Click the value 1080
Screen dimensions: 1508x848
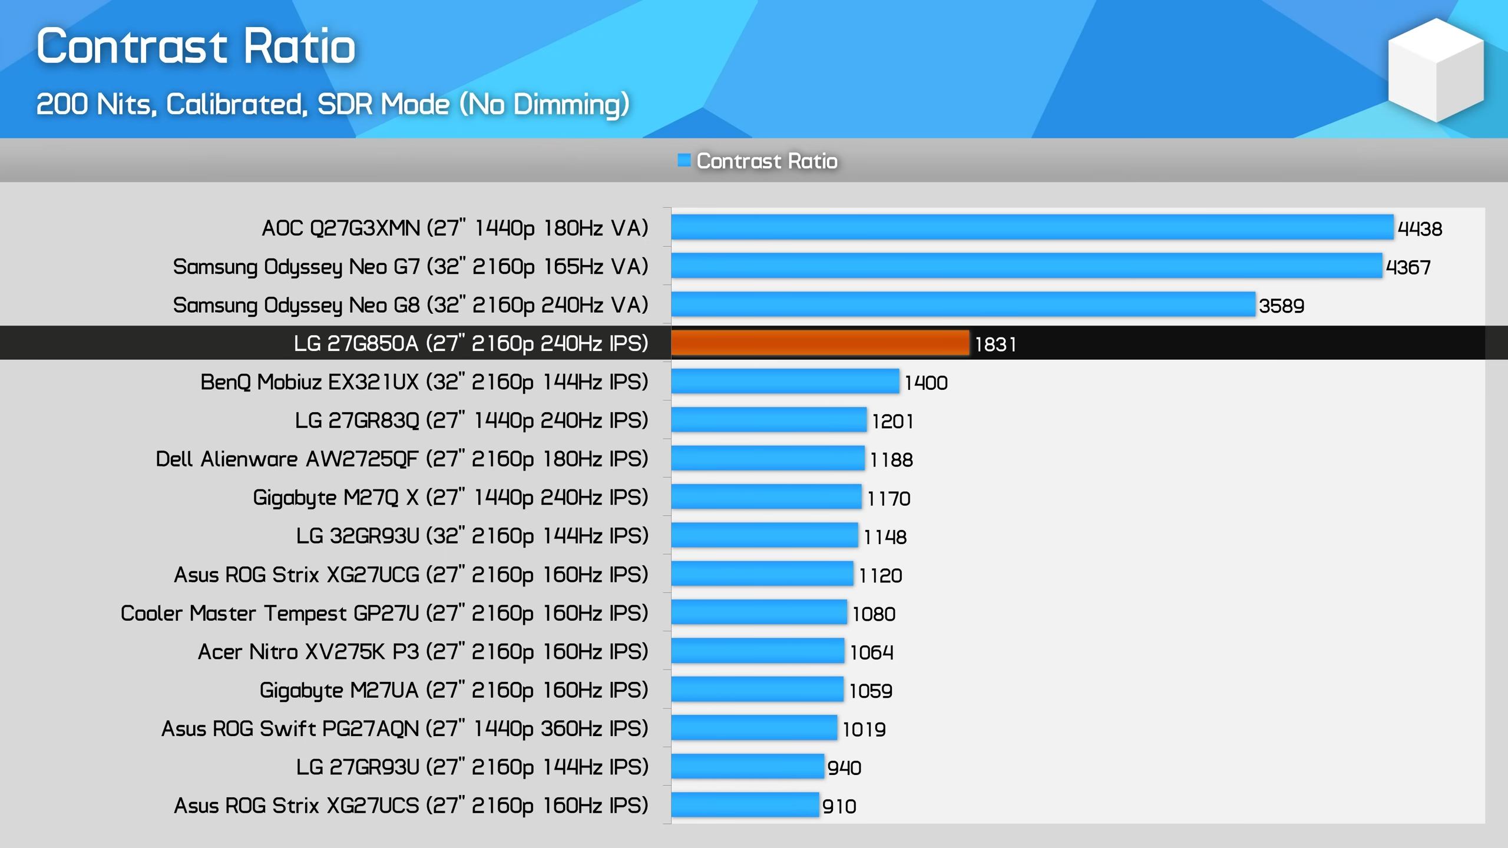pyautogui.click(x=874, y=614)
